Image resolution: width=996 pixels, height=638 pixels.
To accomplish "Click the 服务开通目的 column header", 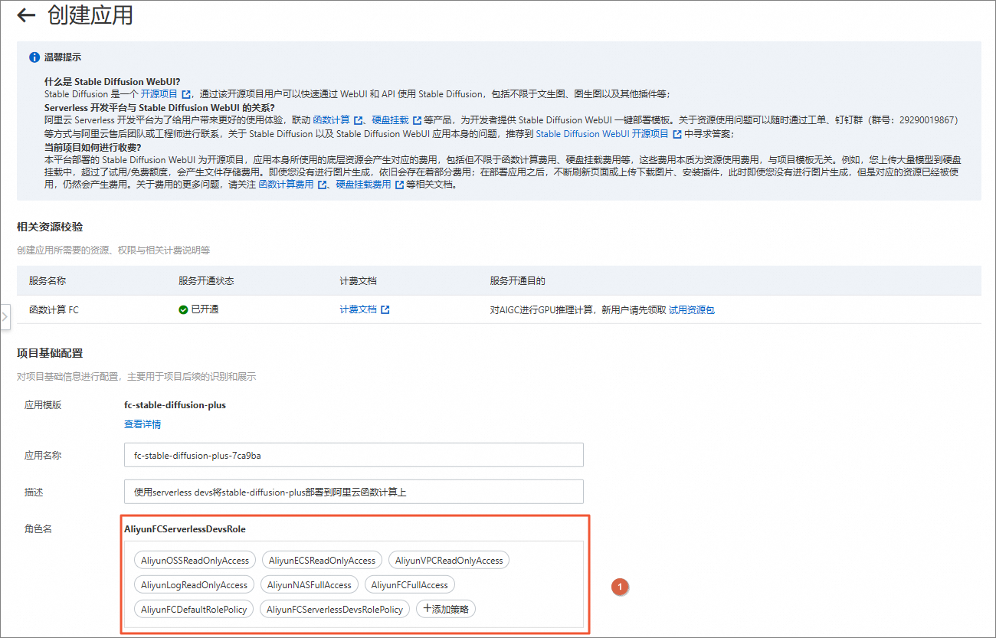I will pyautogui.click(x=517, y=280).
